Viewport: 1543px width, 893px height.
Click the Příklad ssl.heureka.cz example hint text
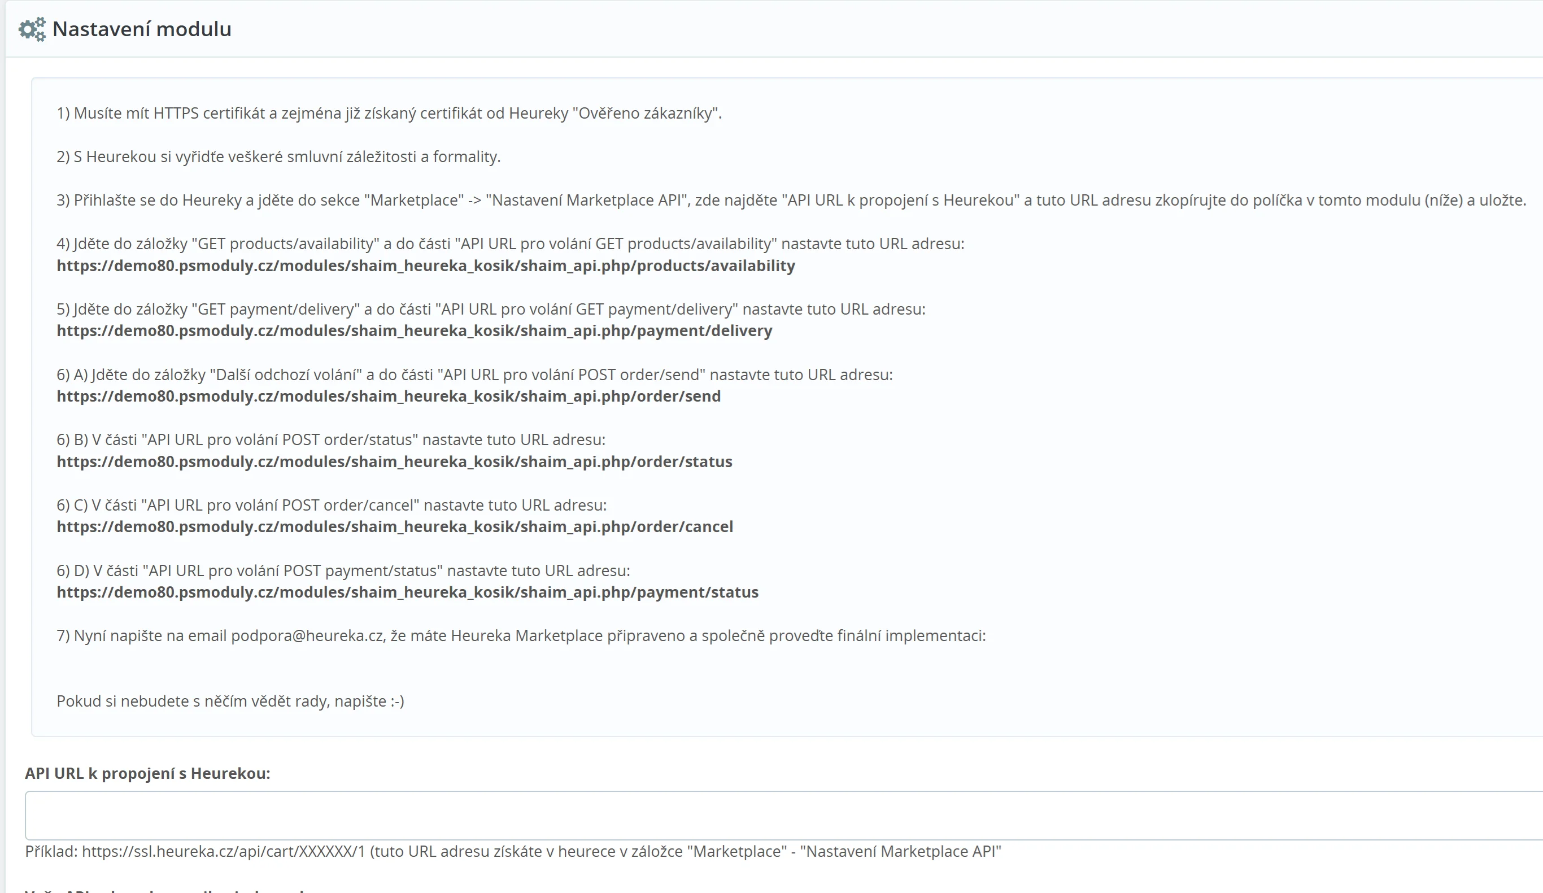(x=512, y=851)
